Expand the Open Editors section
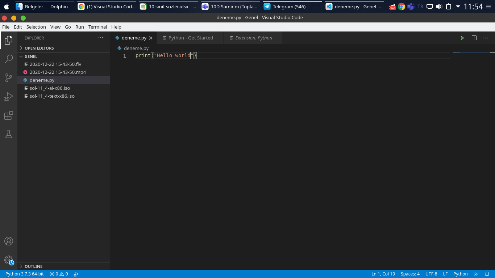 tap(64, 48)
